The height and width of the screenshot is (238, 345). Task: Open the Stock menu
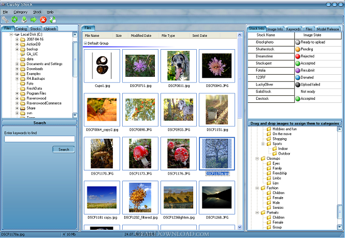pyautogui.click(x=37, y=12)
